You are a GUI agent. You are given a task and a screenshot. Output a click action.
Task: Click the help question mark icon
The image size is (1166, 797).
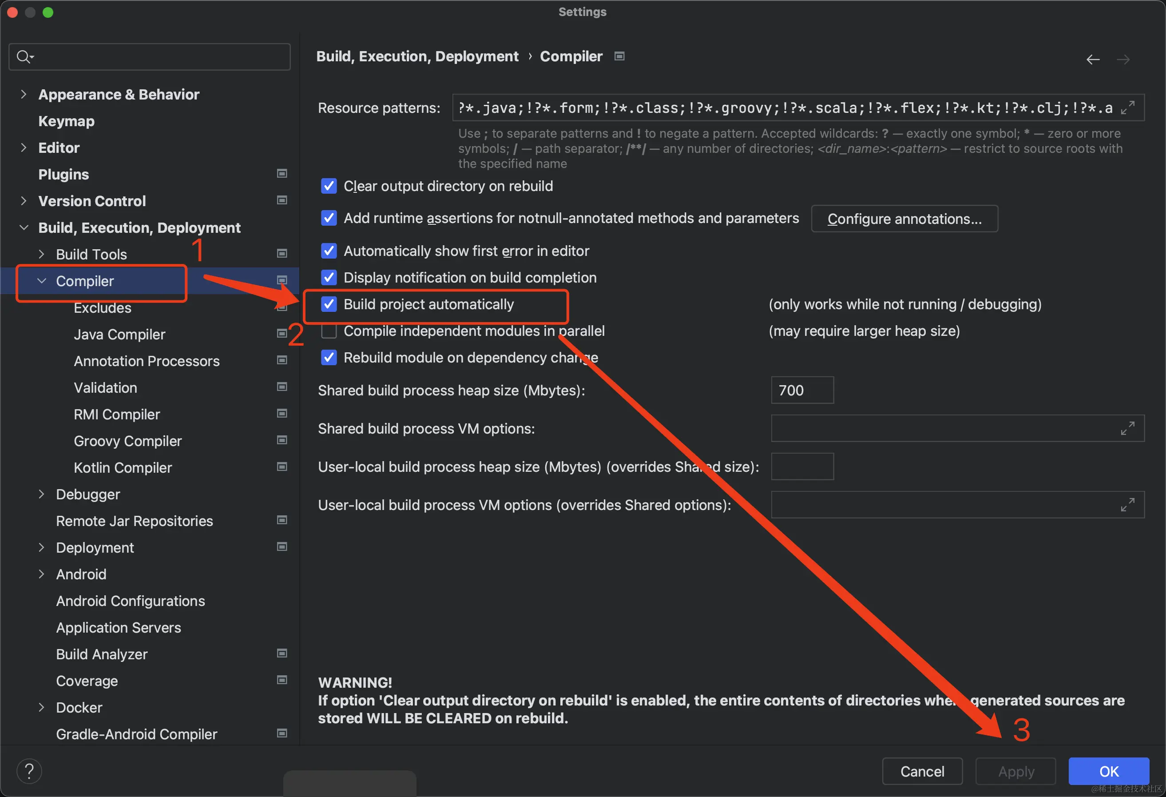pyautogui.click(x=29, y=771)
